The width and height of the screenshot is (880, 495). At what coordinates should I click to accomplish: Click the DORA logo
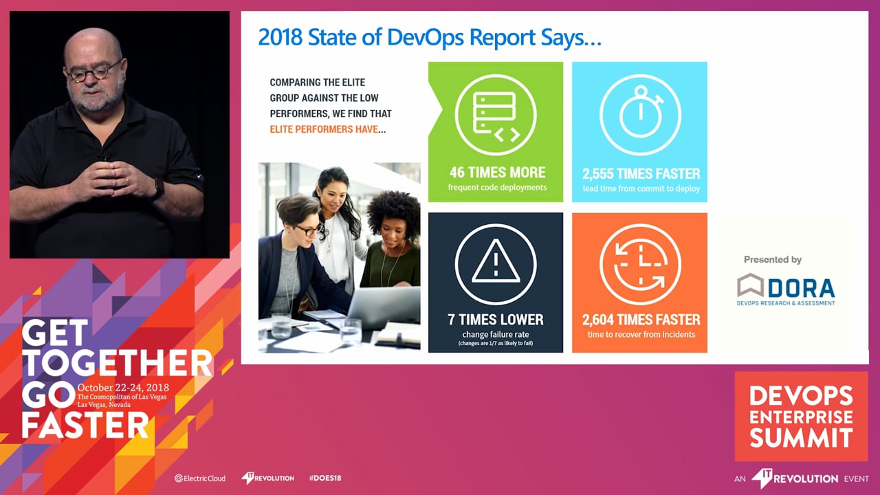tap(786, 289)
